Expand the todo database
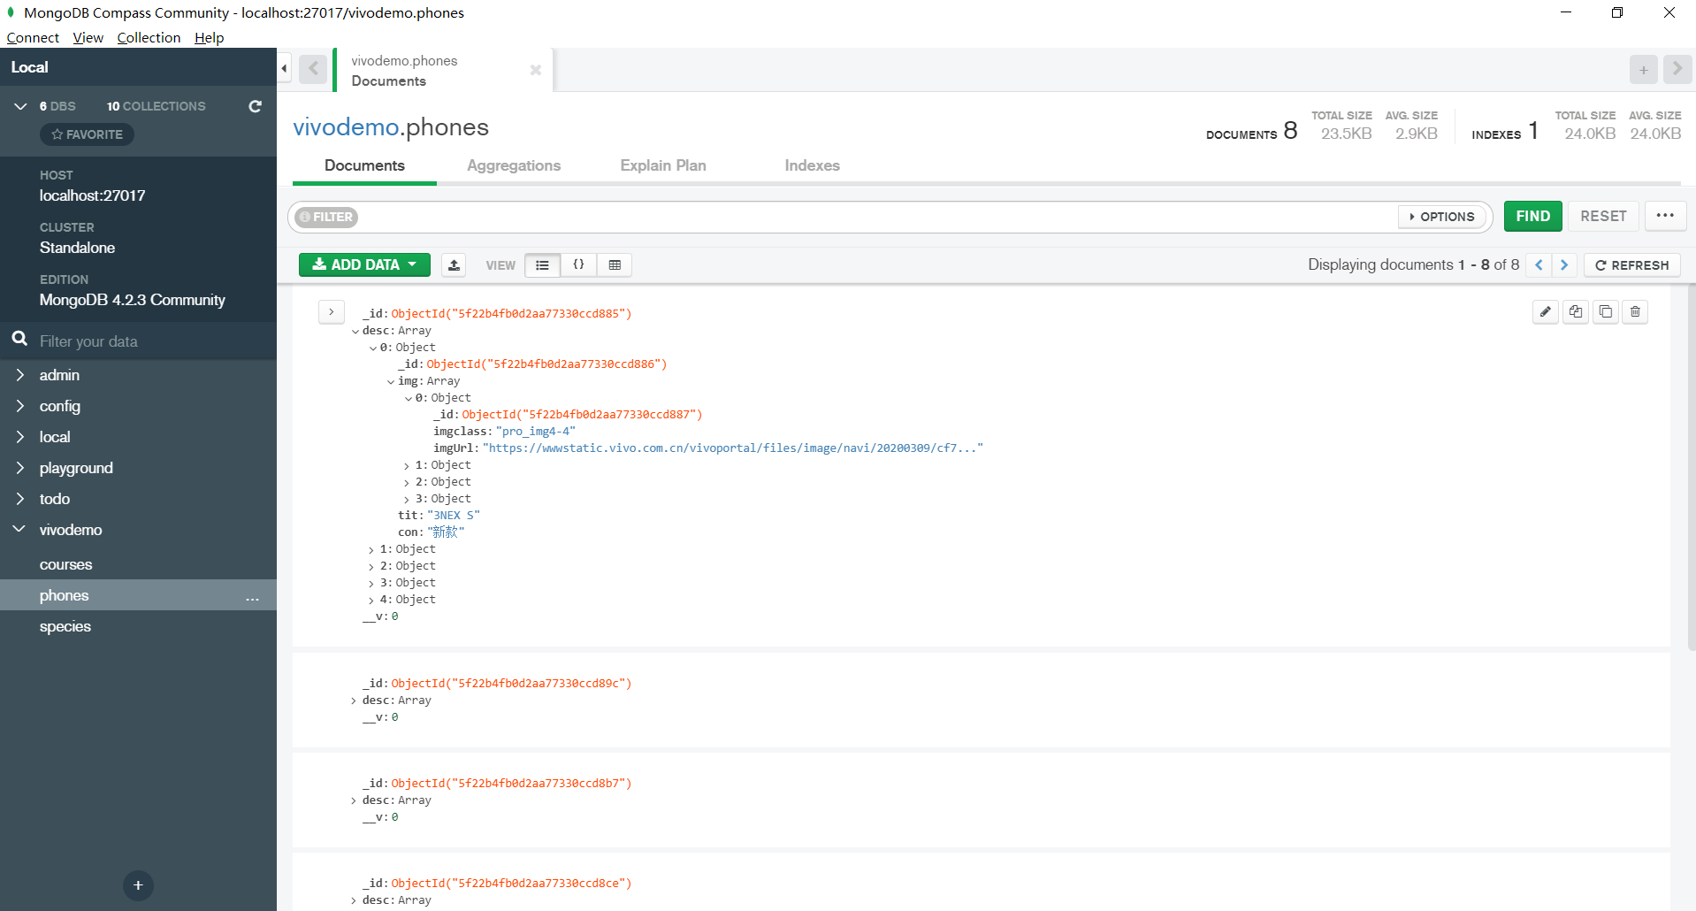This screenshot has height=911, width=1696. (x=19, y=499)
